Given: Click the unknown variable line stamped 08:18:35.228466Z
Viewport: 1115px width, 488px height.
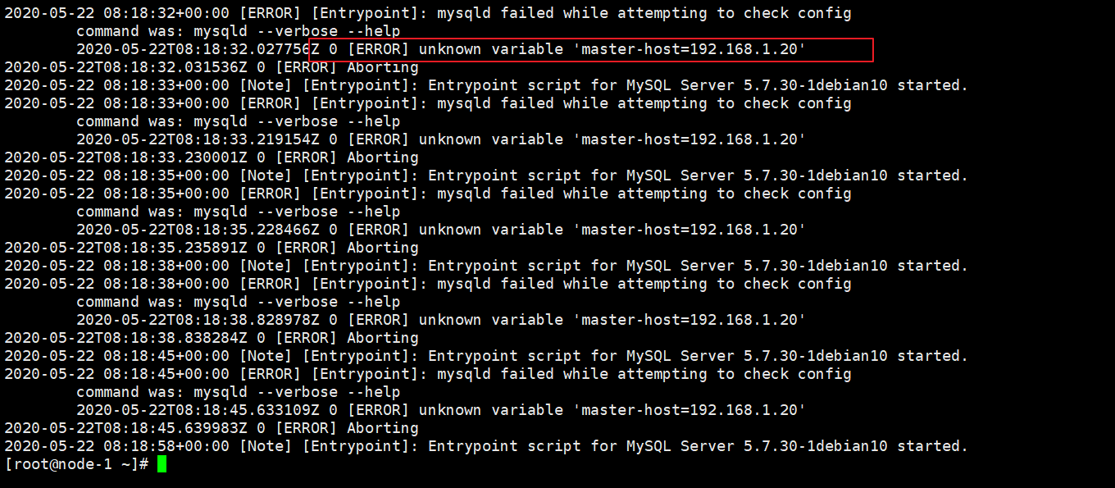Looking at the screenshot, I should (441, 230).
